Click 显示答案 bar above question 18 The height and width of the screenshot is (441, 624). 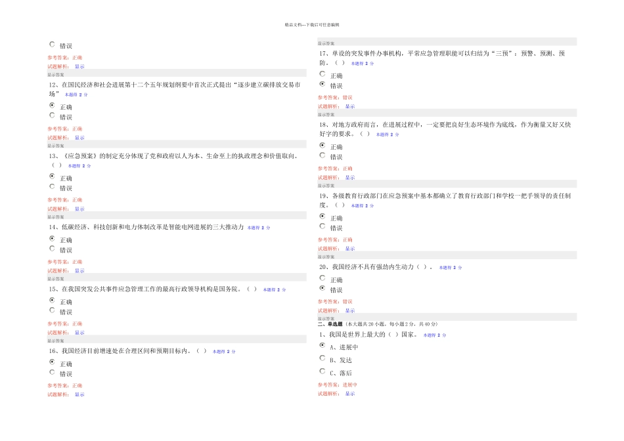click(447, 113)
